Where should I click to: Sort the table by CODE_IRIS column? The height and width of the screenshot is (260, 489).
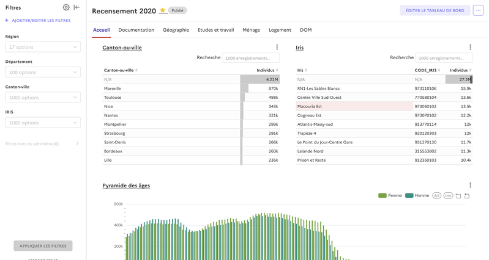point(427,70)
